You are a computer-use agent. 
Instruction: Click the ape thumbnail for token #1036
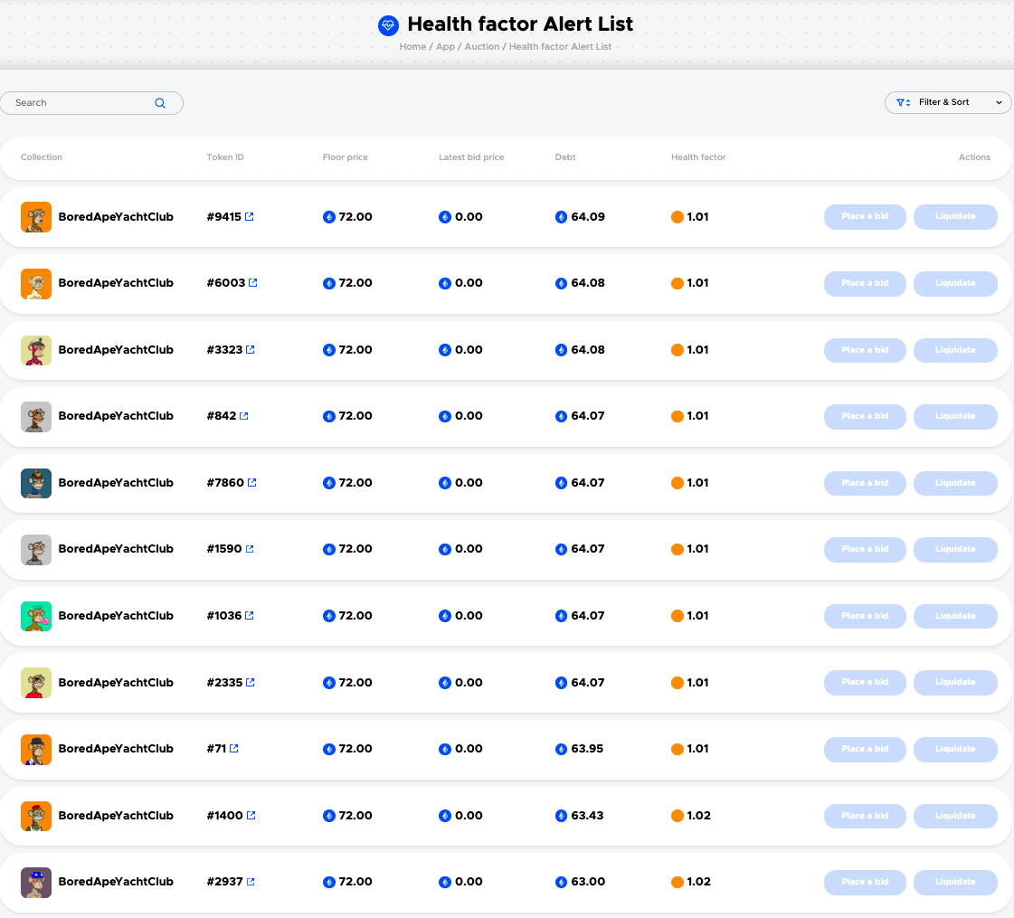36,616
